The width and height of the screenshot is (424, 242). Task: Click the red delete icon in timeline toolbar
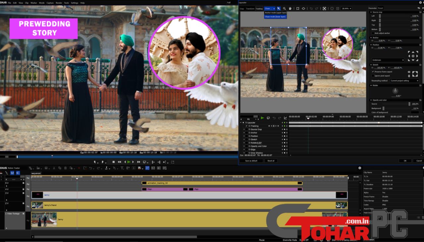tap(79, 168)
